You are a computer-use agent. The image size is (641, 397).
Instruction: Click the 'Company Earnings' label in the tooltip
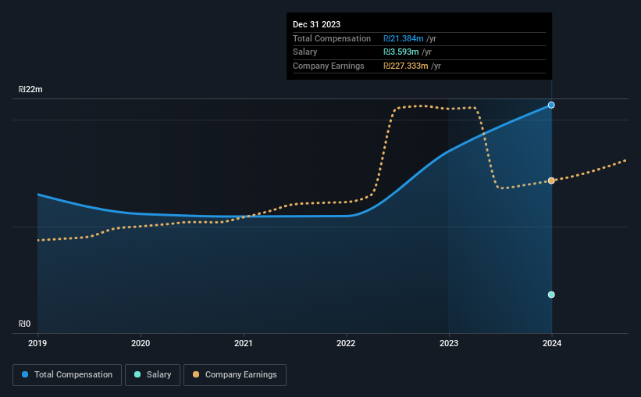click(328, 66)
